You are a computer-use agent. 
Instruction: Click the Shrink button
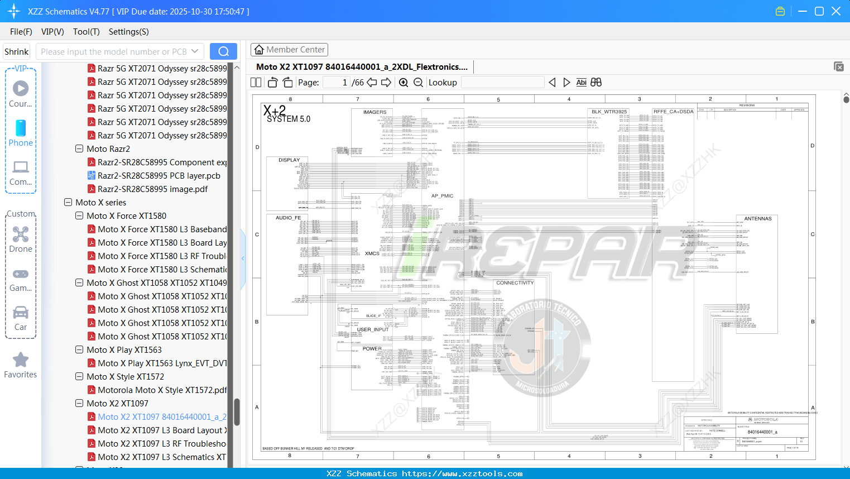[16, 51]
